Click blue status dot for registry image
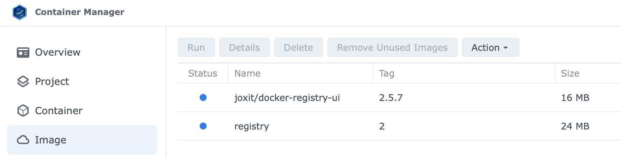This screenshot has height=158, width=621. click(x=203, y=126)
